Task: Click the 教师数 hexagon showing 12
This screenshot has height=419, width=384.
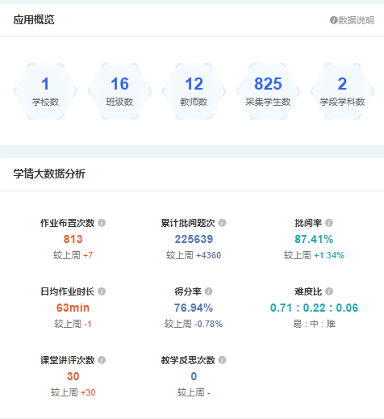Action: [x=194, y=91]
